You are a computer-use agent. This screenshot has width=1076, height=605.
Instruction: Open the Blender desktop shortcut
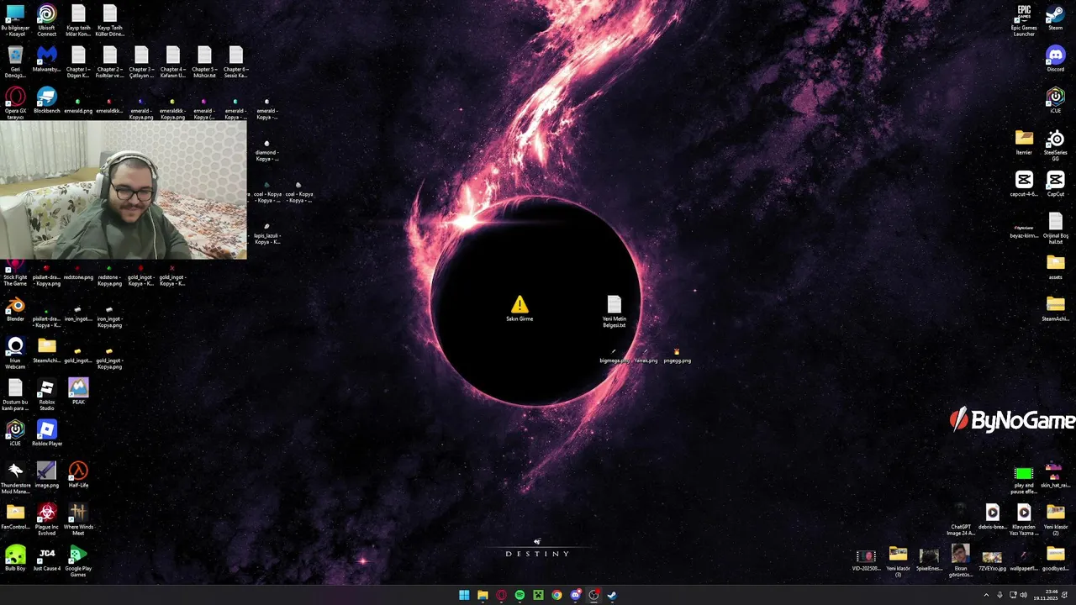(15, 309)
